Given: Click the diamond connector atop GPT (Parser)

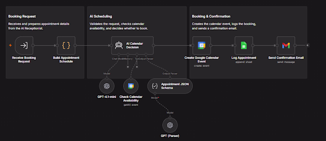Looking at the screenshot, I should [x=170, y=117].
